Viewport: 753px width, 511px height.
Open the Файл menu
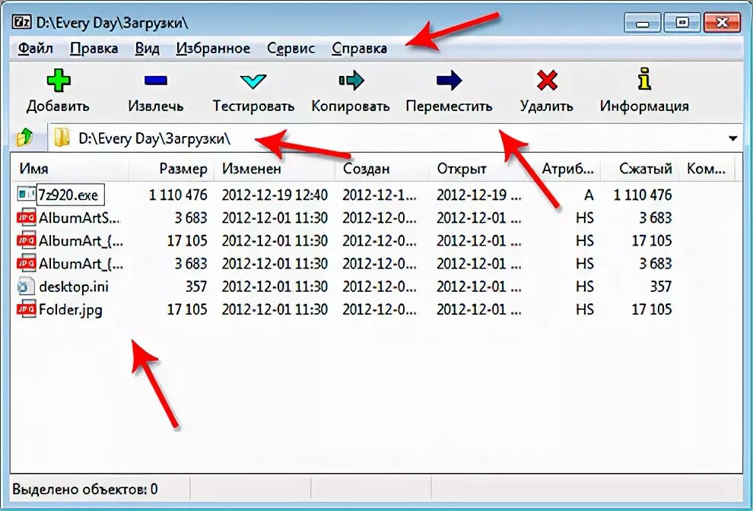pyautogui.click(x=36, y=49)
